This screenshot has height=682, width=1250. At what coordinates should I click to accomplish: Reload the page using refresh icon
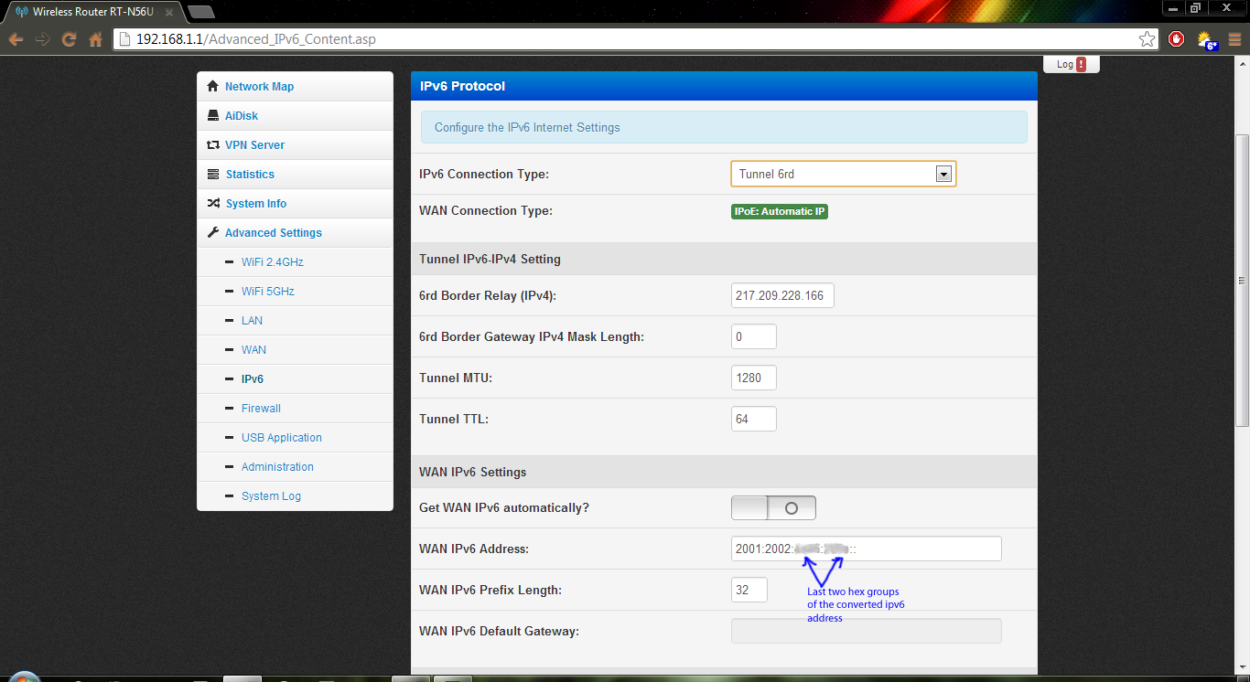[x=69, y=39]
